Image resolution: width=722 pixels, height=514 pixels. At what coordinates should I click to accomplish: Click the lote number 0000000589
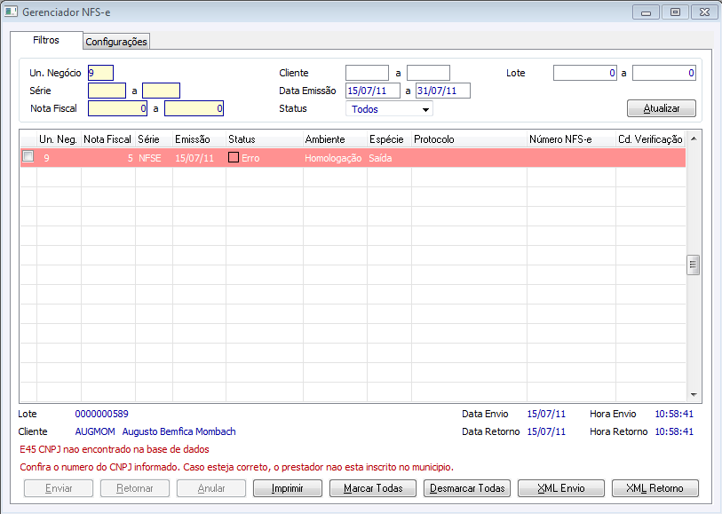click(x=102, y=414)
